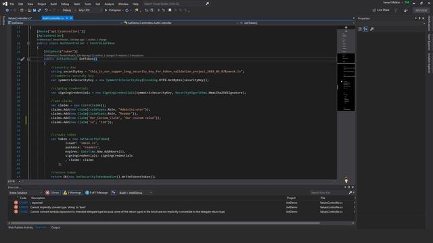Viewport: 433px width, 243px height.
Task: Open the View menu
Action: (30, 4)
